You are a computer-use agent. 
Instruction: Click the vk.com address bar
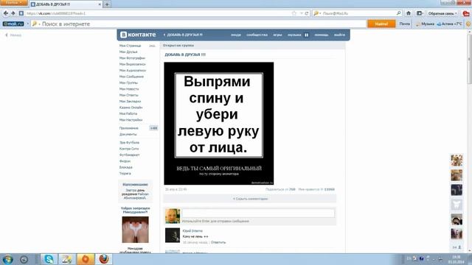click(x=156, y=13)
